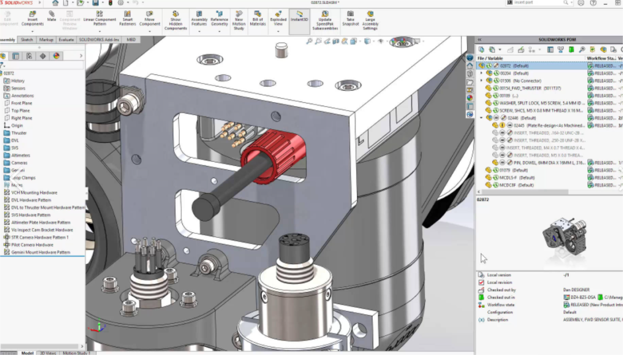623x355 pixels.
Task: Click the red connector cap in model
Action: pyautogui.click(x=274, y=157)
